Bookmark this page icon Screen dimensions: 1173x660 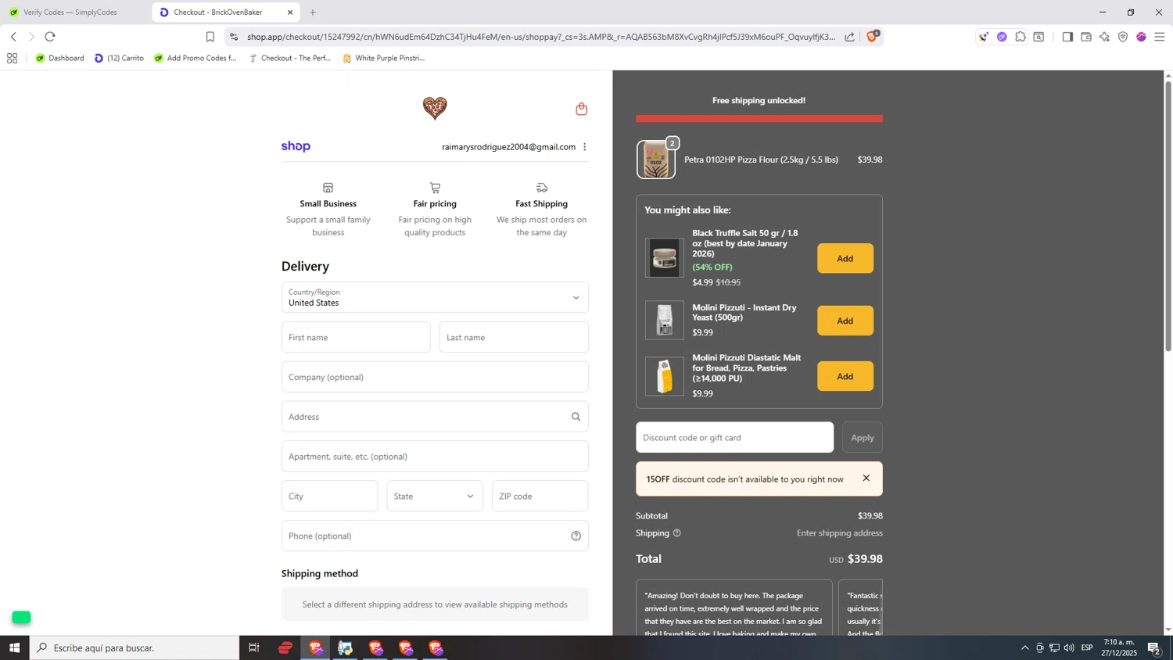click(210, 37)
